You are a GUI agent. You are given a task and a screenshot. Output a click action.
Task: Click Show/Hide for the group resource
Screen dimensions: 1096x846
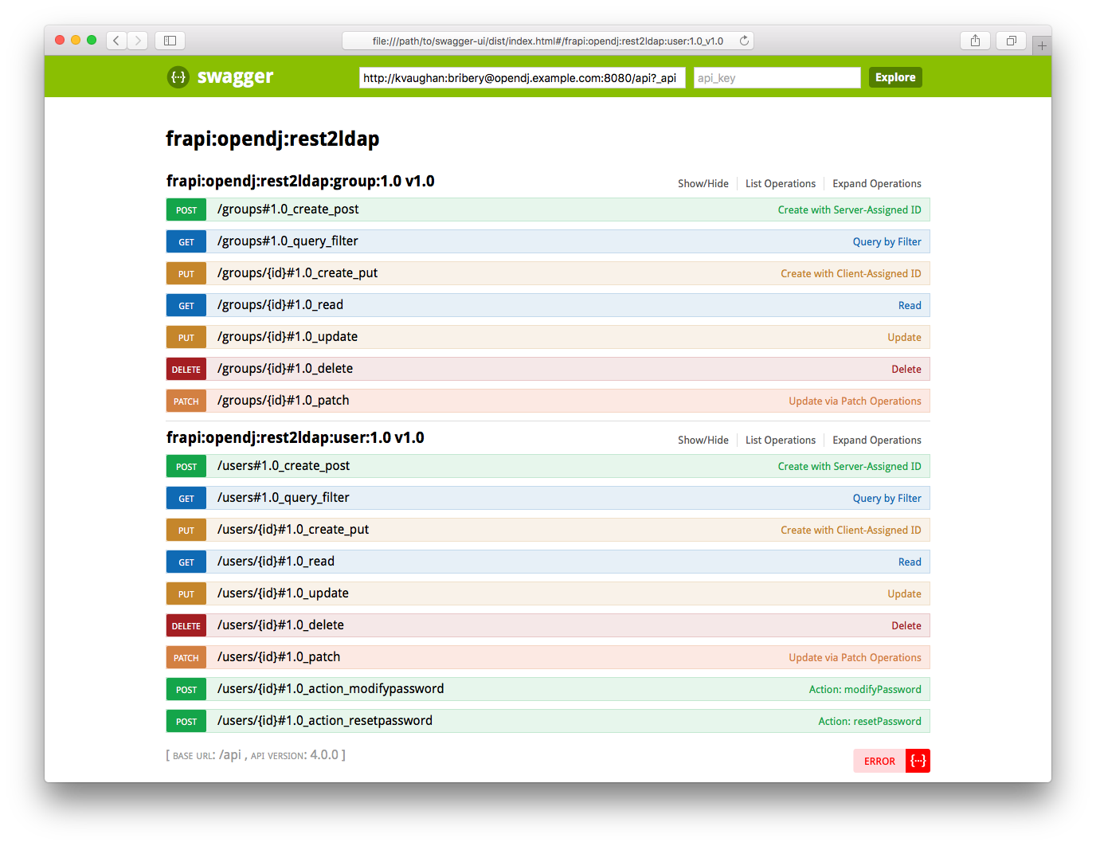703,184
